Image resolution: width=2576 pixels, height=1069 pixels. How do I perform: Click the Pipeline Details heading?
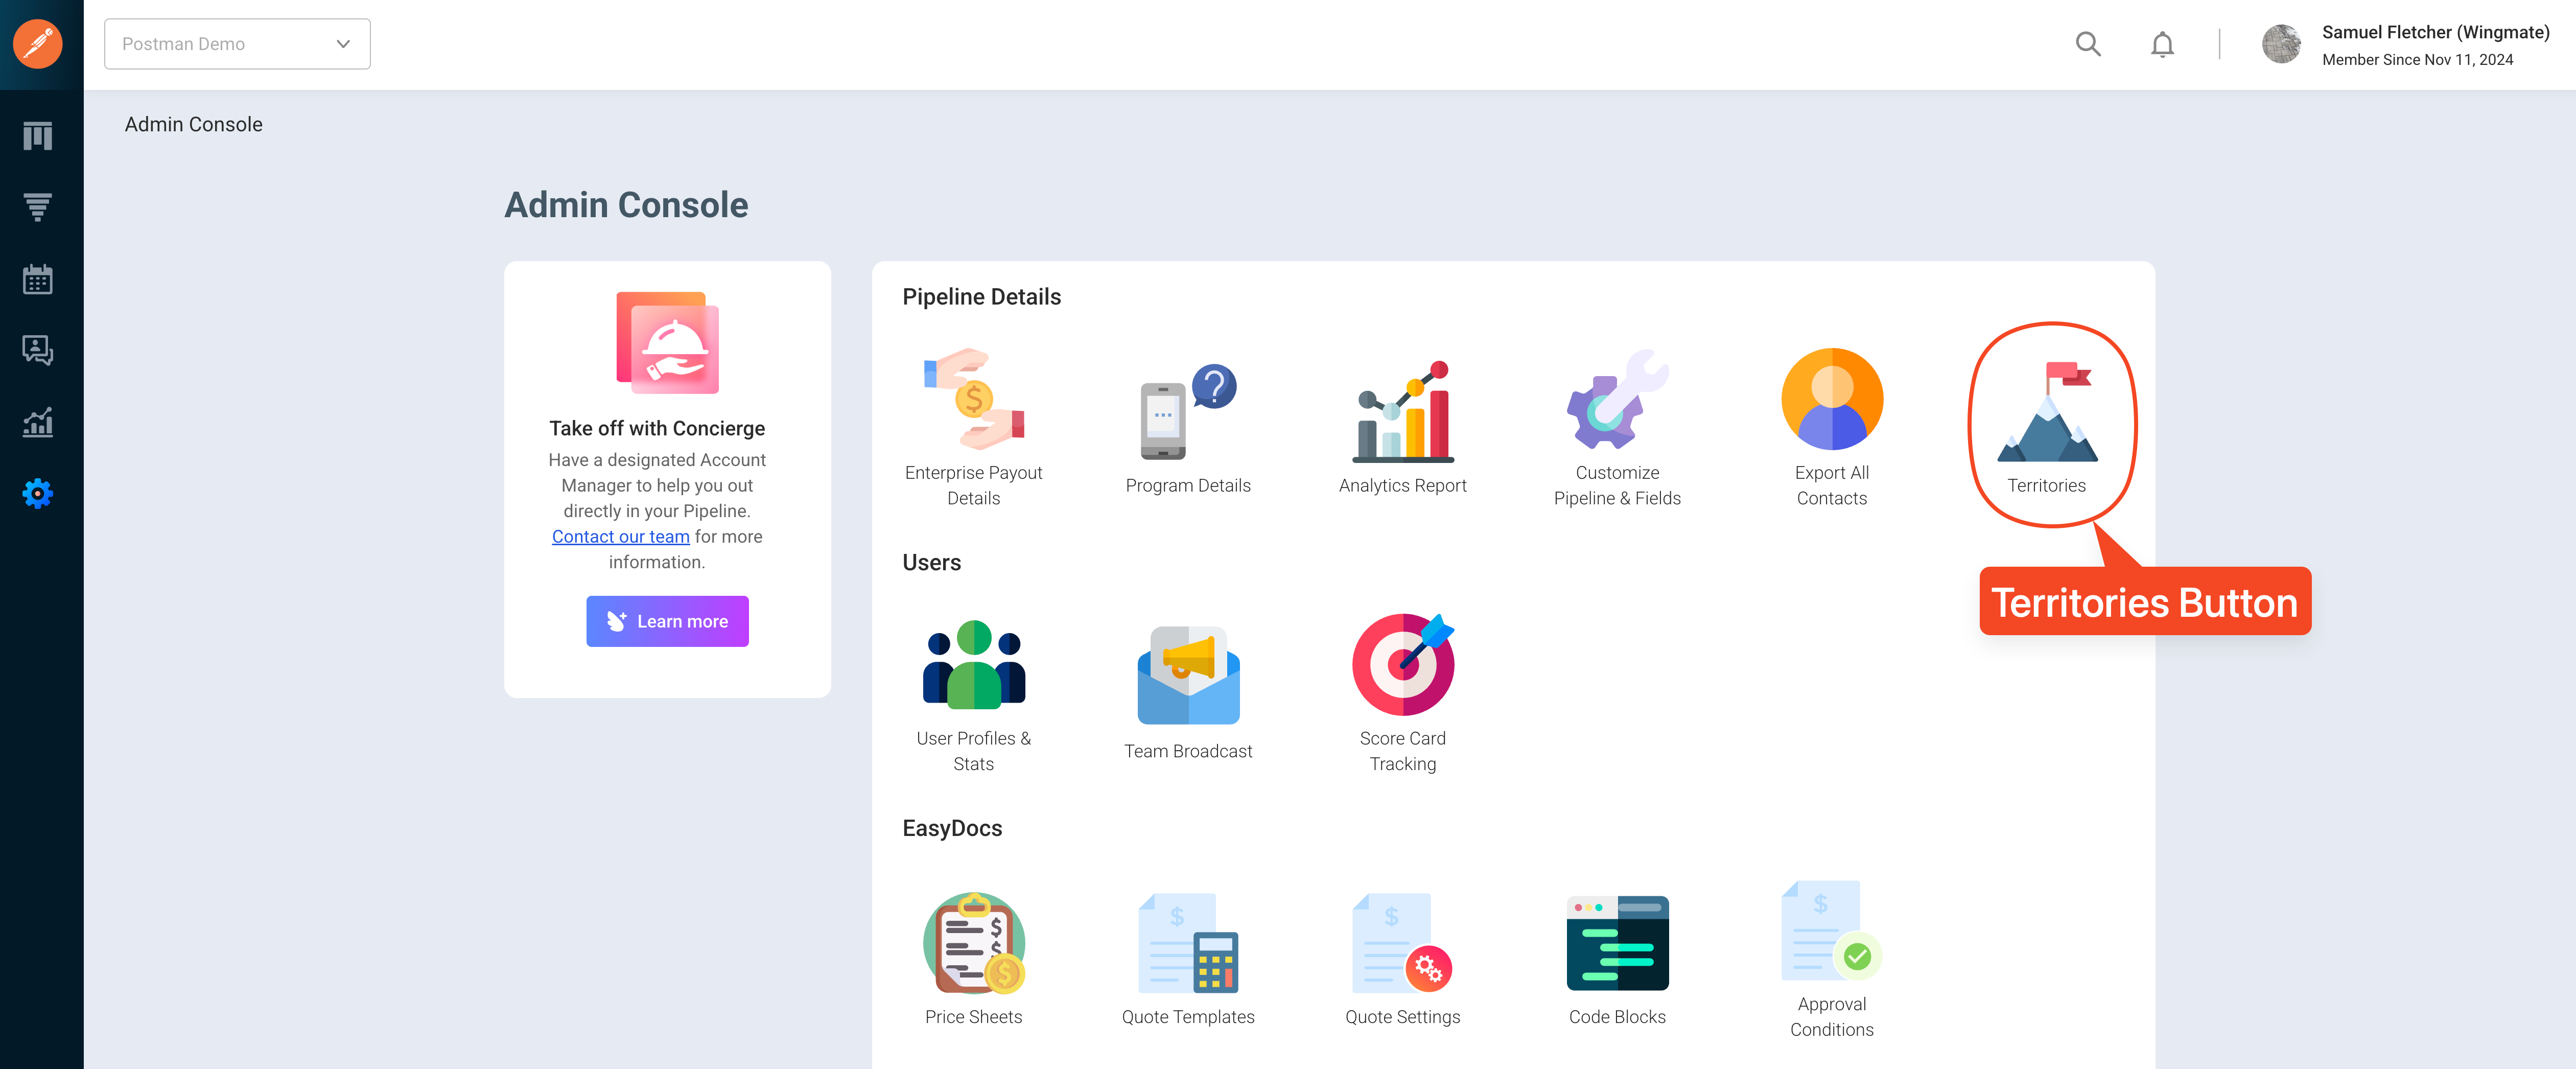(x=981, y=297)
